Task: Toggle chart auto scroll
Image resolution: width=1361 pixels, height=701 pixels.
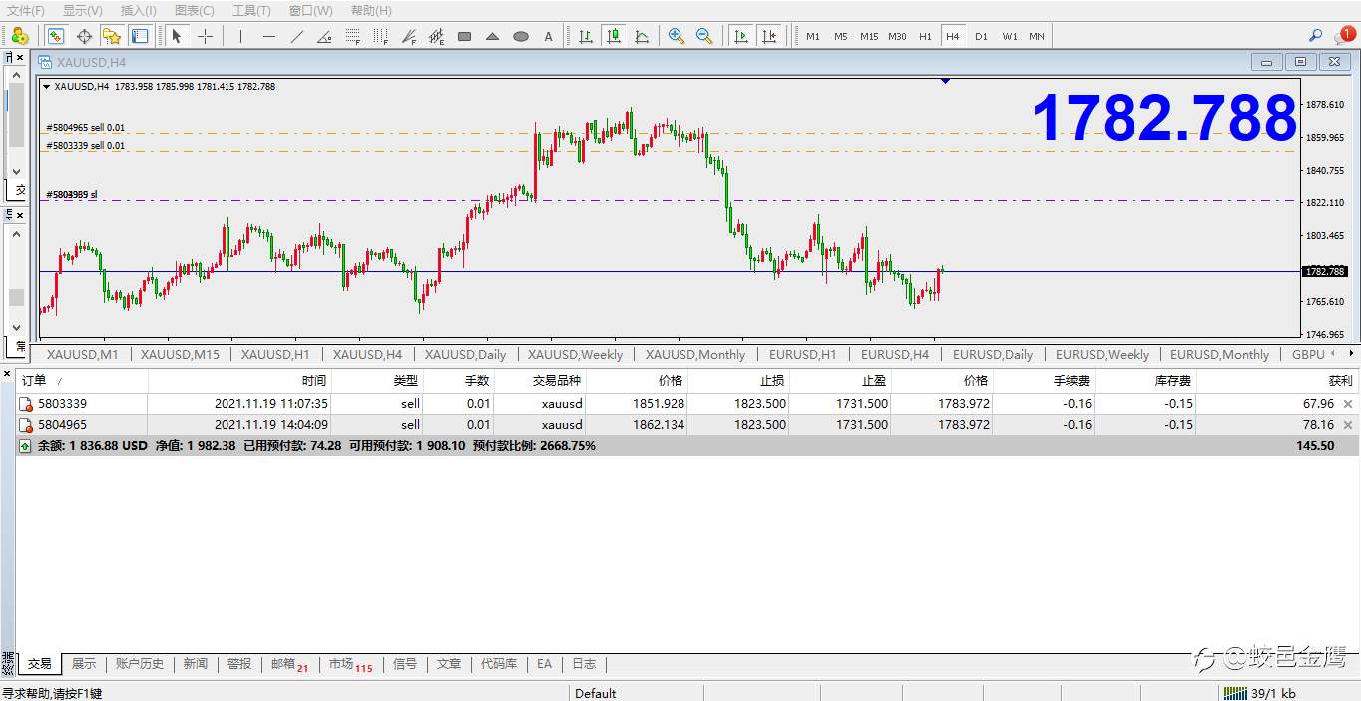Action: point(740,36)
